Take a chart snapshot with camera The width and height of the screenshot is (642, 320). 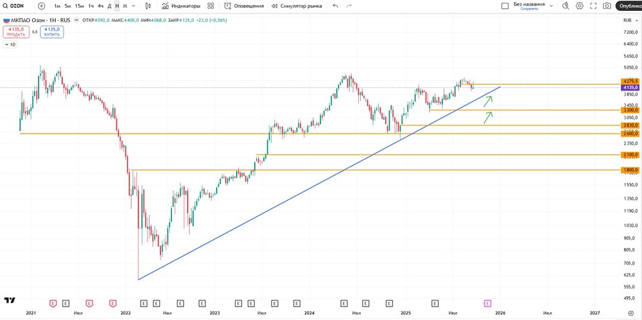pos(607,6)
